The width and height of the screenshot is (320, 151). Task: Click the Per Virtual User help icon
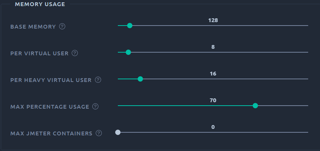tap(75, 53)
